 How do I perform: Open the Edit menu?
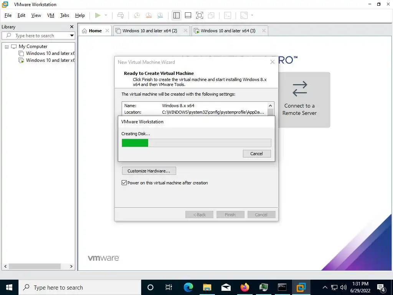[x=21, y=15]
